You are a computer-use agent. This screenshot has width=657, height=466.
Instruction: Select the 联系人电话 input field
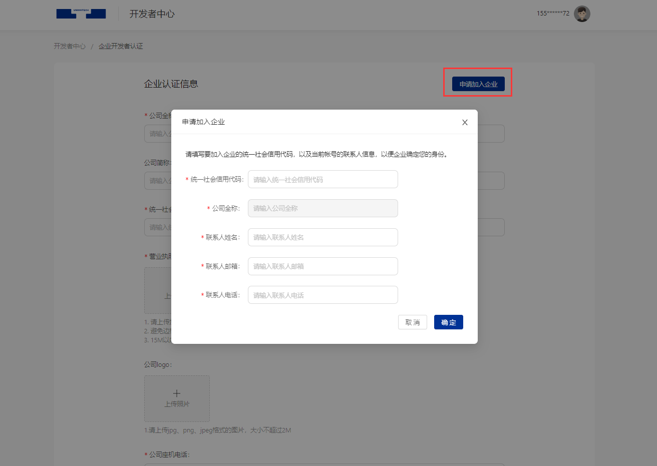click(x=322, y=295)
